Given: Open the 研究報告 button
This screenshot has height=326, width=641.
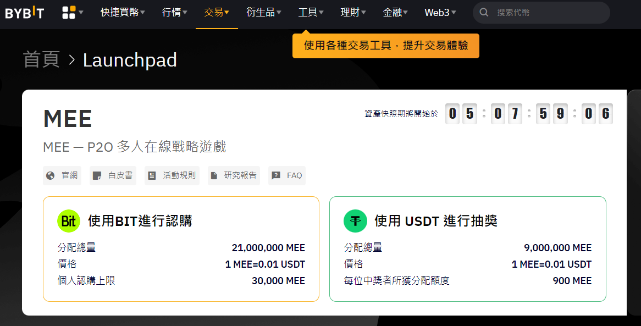Looking at the screenshot, I should click(x=234, y=175).
